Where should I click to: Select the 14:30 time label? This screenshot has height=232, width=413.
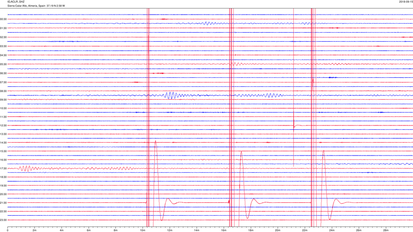[3, 143]
